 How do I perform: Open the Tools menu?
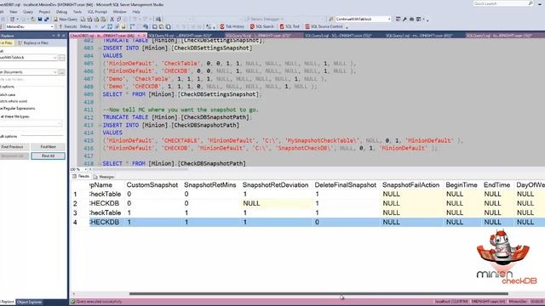(77, 11)
